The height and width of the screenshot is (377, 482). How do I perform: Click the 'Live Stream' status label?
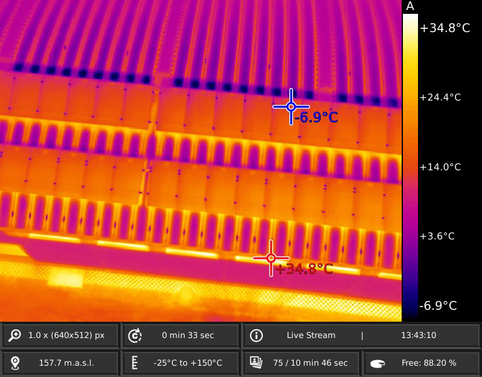tap(311, 335)
